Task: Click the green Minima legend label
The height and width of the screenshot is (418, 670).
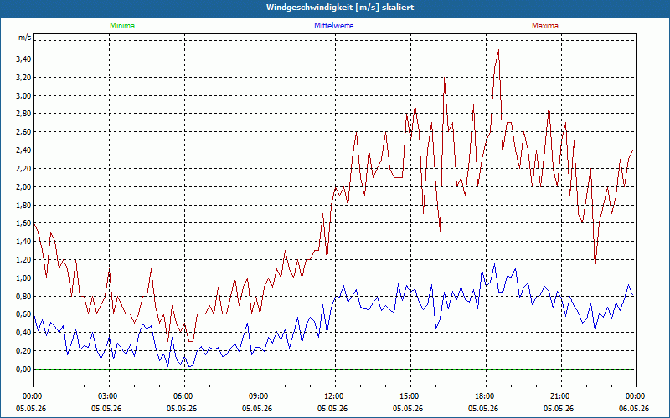Action: click(122, 26)
